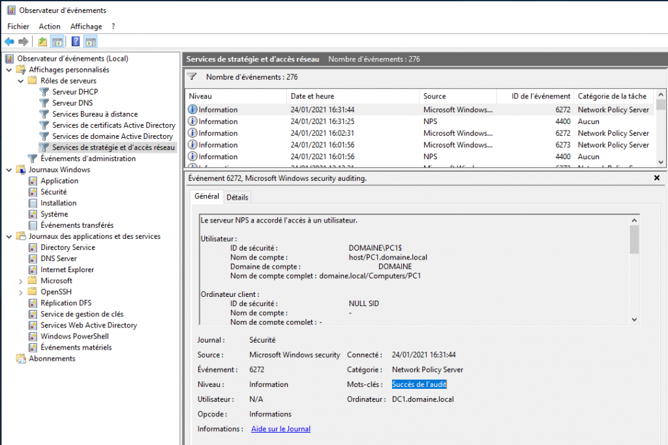
Task: Open Help via the question mark toolbar icon
Action: (76, 41)
